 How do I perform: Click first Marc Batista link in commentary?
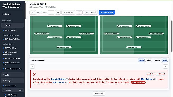click(147, 79)
